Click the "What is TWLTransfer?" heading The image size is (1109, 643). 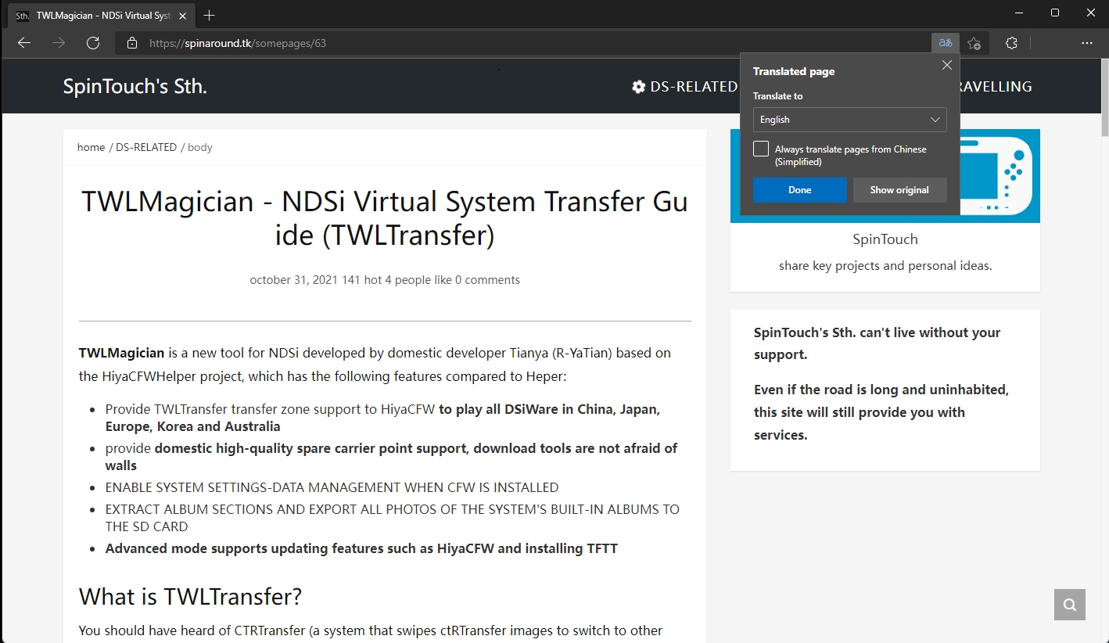(x=190, y=597)
